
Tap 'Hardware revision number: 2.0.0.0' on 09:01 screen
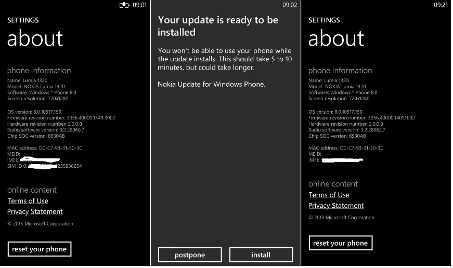pos(45,124)
